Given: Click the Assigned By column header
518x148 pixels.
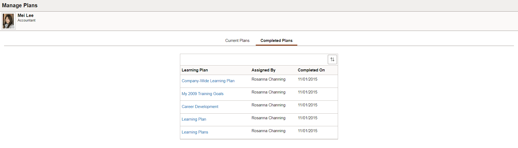Looking at the screenshot, I should point(263,70).
